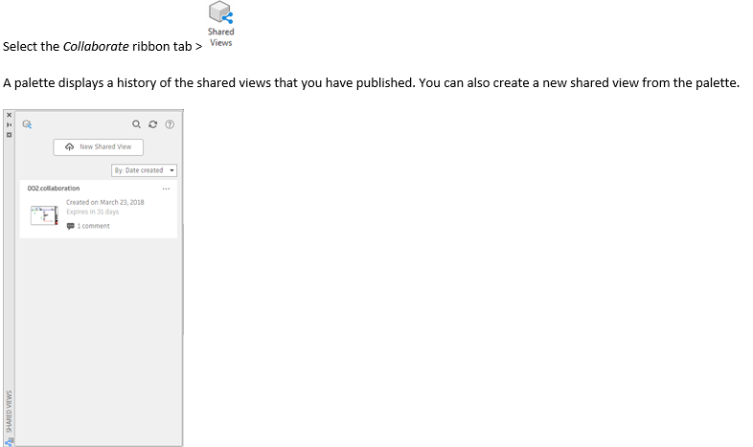753x447 pixels.
Task: Click the comment bubble icon
Action: 71,226
